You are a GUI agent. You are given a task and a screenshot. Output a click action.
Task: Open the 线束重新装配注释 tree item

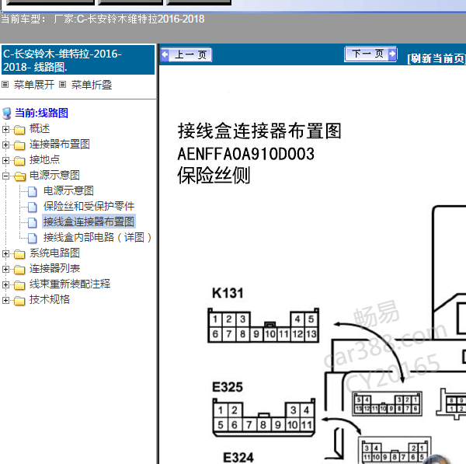coord(70,284)
